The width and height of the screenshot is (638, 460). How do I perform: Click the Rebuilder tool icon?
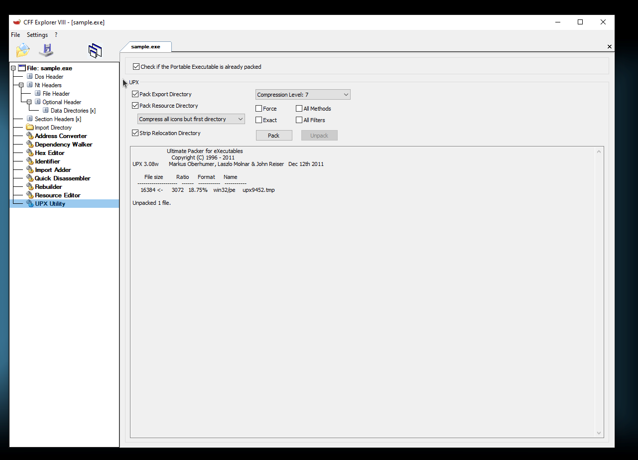click(x=30, y=187)
